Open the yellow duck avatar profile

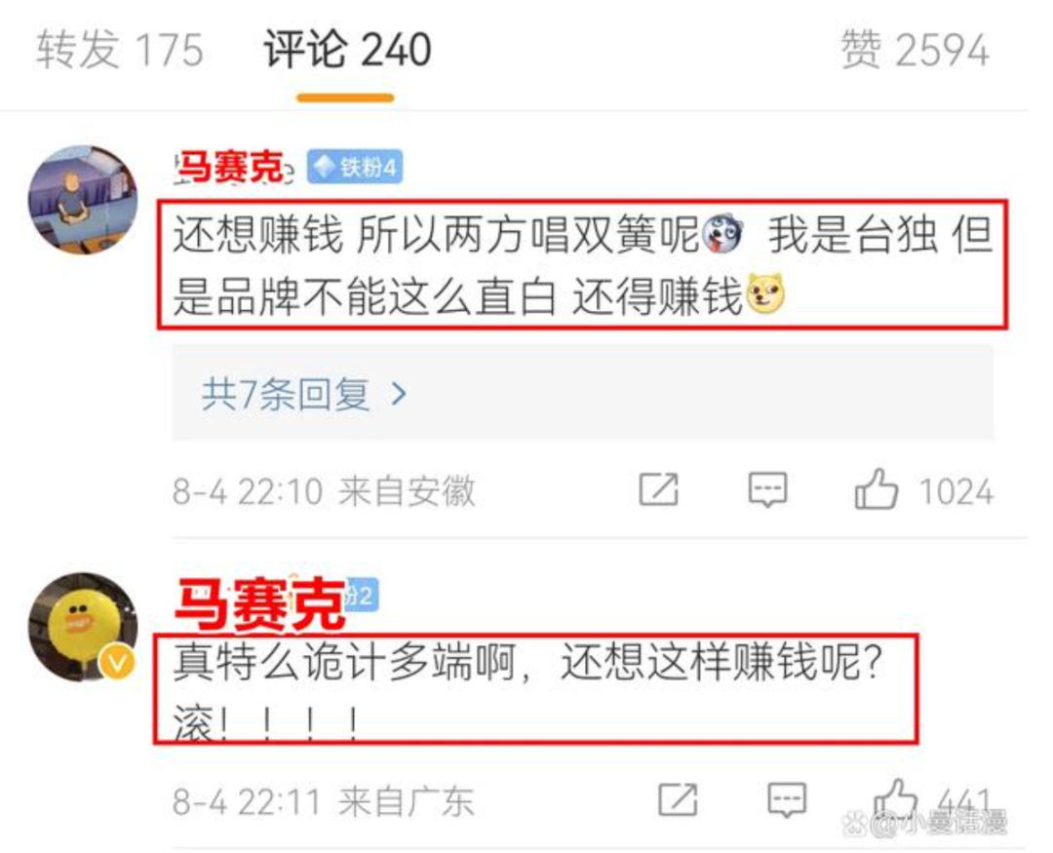click(83, 628)
